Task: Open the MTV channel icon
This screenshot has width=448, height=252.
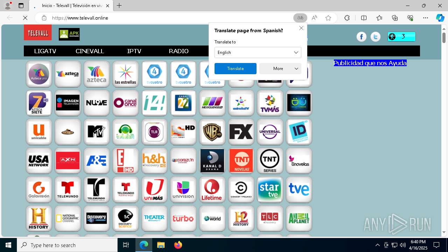Action: pyautogui.click(x=97, y=132)
